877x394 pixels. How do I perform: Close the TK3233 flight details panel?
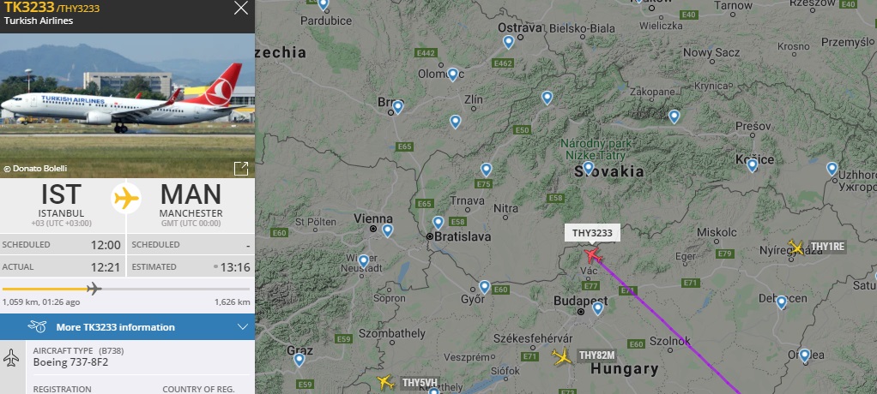(x=241, y=8)
